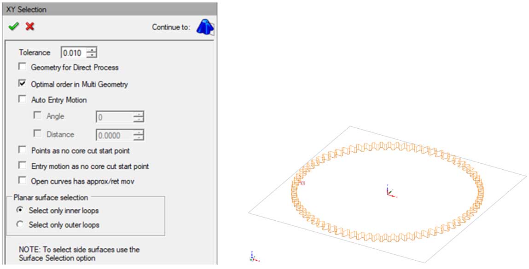Click the small marker on the gear curve

click(x=302, y=183)
